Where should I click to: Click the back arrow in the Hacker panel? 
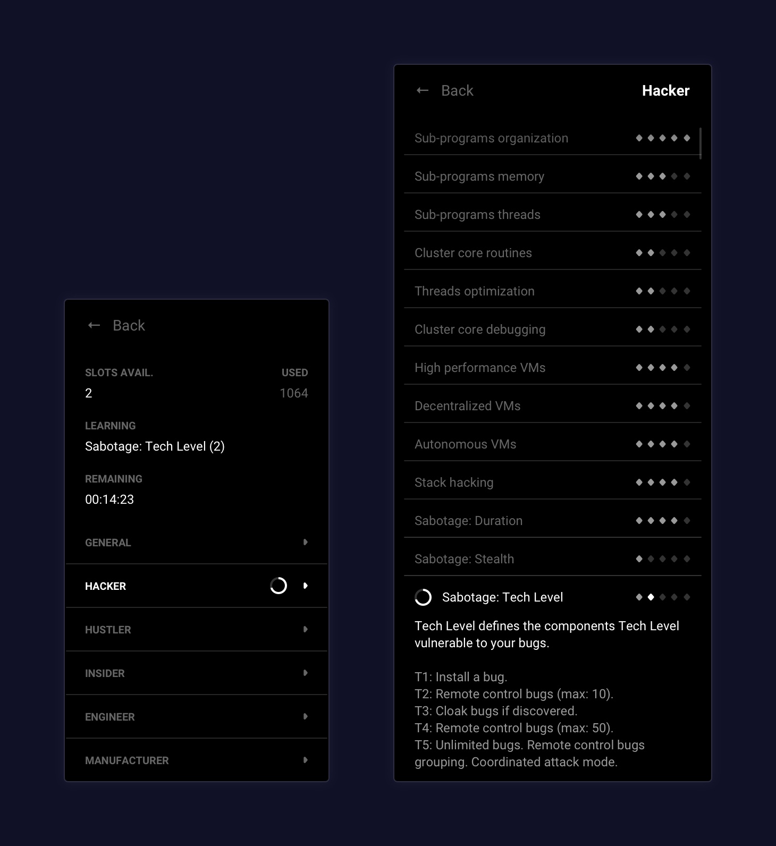tap(423, 90)
